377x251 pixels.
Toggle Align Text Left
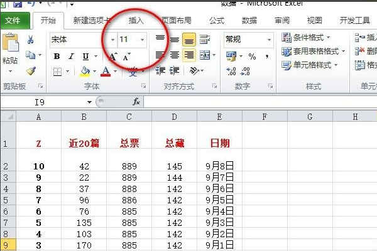(x=160, y=55)
